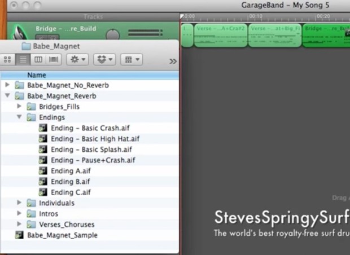Screen dimensions: 350x255
Task: Switch Finder to icon view
Action: [x=7, y=59]
